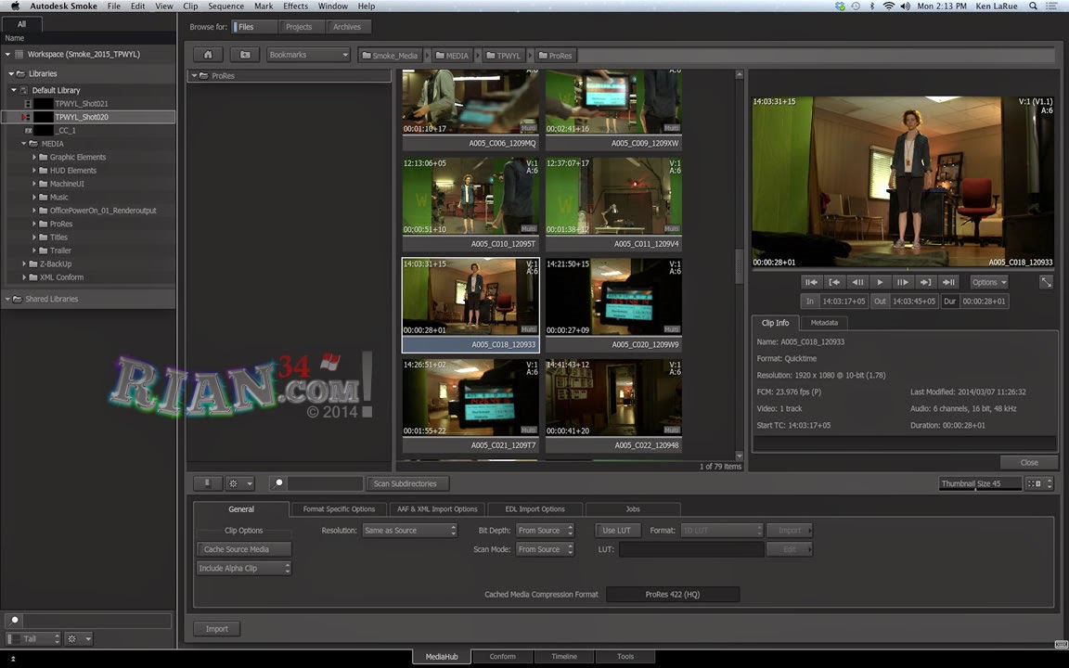Viewport: 1069px width, 668px height.
Task: Go to in point in preview player
Action: [x=834, y=282]
